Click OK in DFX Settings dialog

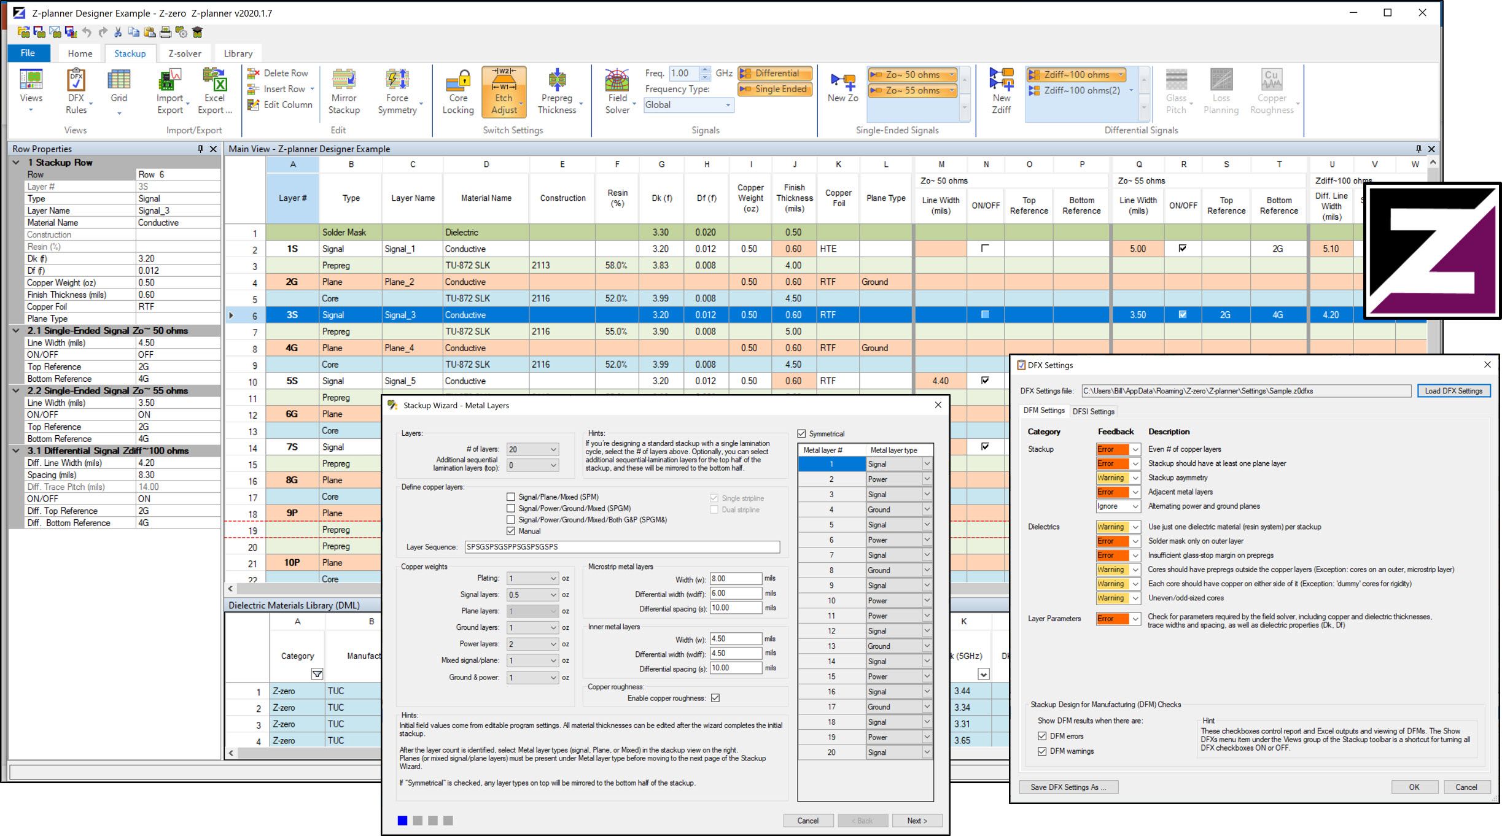coord(1414,787)
